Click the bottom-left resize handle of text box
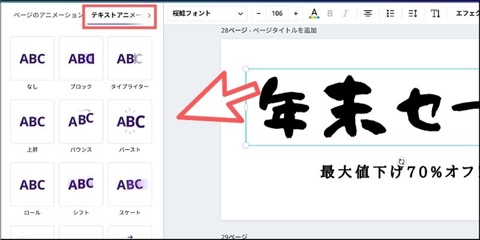The image size is (480, 240). (x=246, y=145)
